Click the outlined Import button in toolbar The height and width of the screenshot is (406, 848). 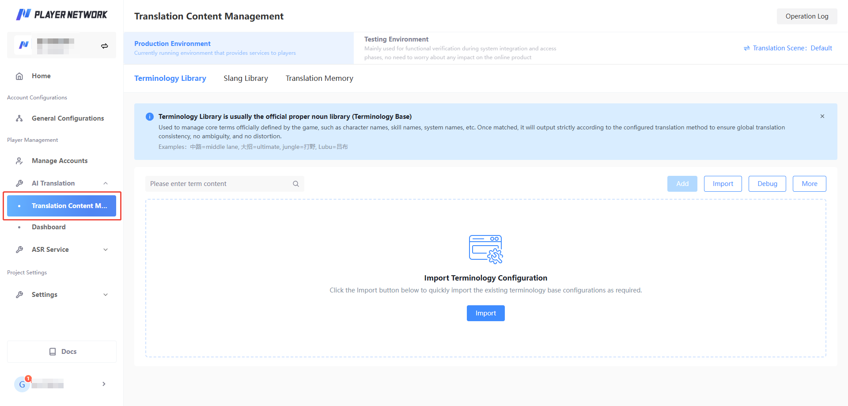pyautogui.click(x=723, y=184)
